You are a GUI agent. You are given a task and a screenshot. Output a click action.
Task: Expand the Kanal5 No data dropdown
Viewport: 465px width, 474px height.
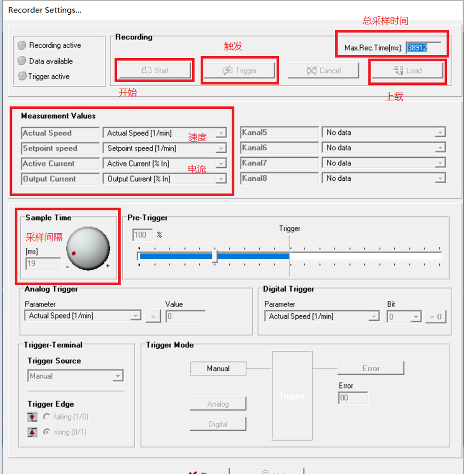[x=440, y=133]
